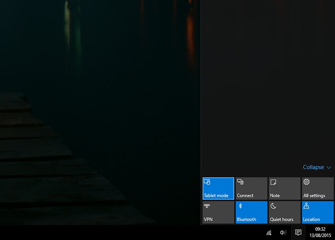Open the Connect quick action
The height and width of the screenshot is (240, 335).
click(x=251, y=188)
